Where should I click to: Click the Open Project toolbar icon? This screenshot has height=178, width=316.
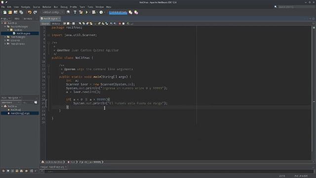tap(15, 12)
